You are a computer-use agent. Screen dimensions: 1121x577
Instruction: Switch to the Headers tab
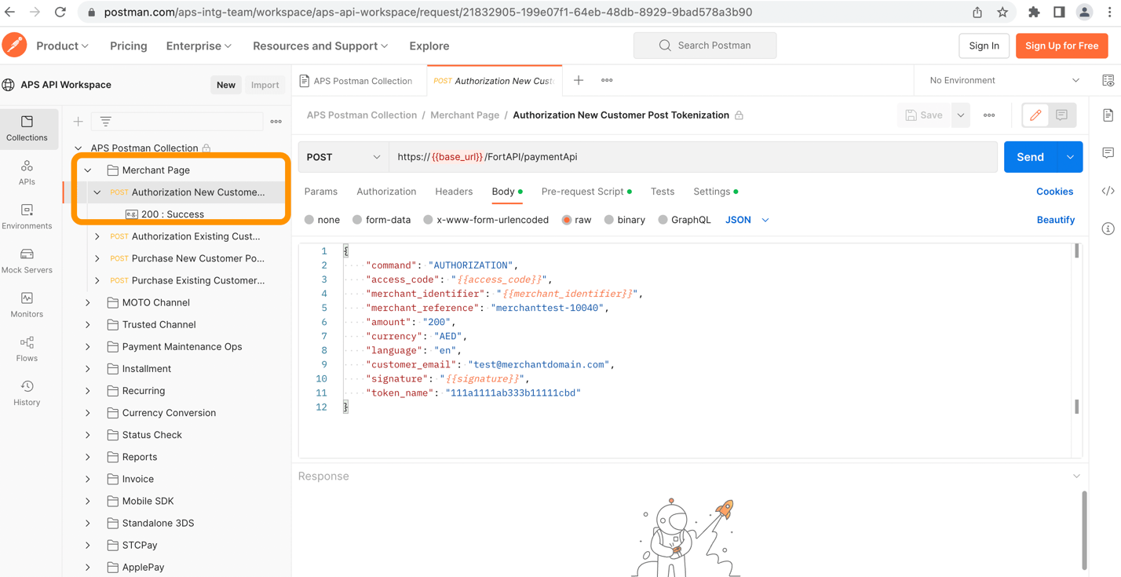coord(454,192)
